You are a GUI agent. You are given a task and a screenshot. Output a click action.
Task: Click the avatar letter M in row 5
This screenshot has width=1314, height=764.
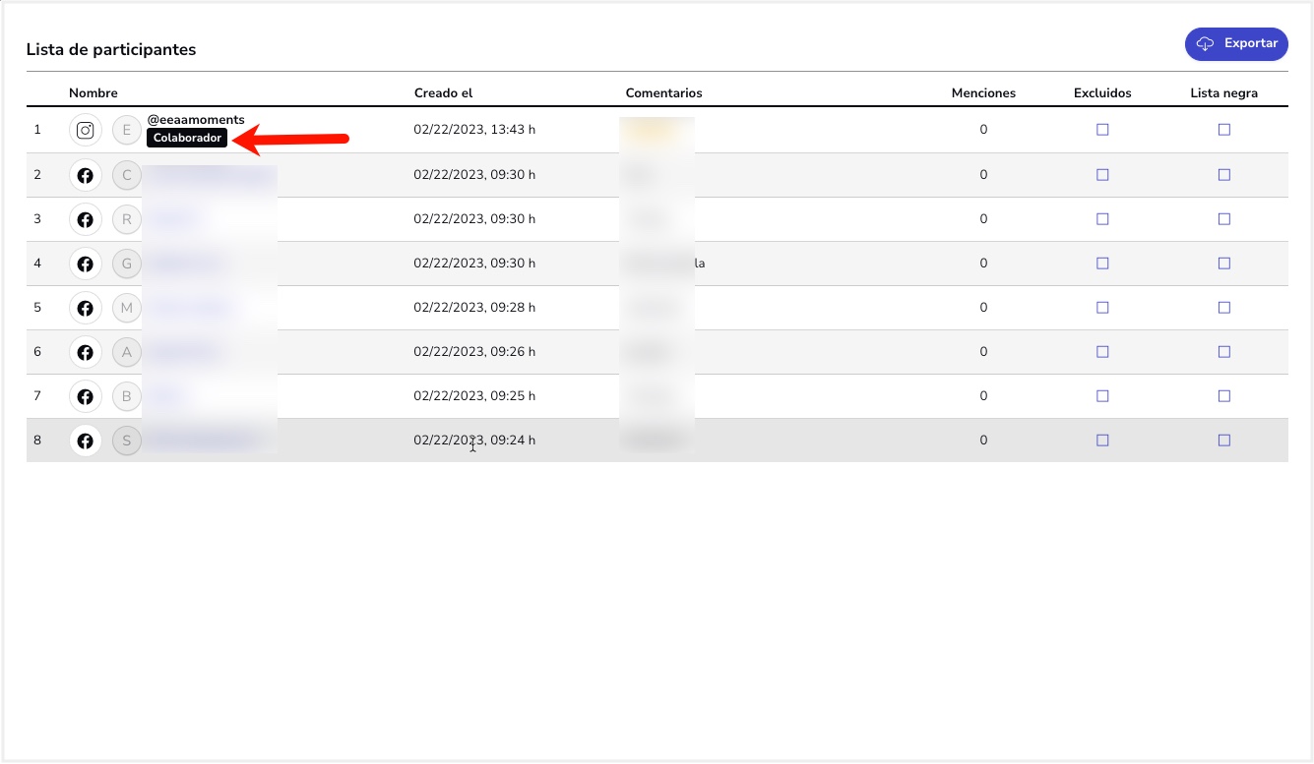[126, 308]
